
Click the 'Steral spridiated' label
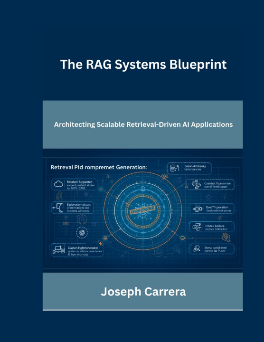[x=216, y=248]
